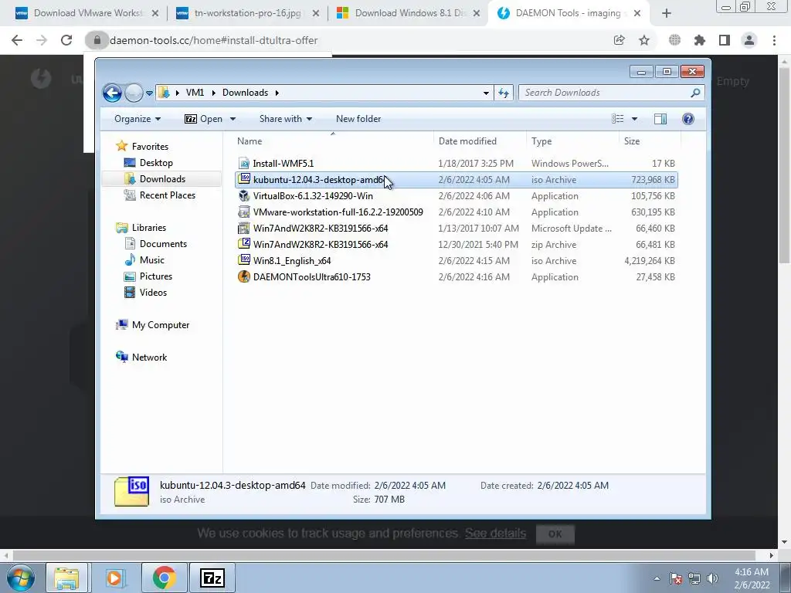The width and height of the screenshot is (791, 593).
Task: Expand the view options dropdown arrow
Action: [635, 119]
